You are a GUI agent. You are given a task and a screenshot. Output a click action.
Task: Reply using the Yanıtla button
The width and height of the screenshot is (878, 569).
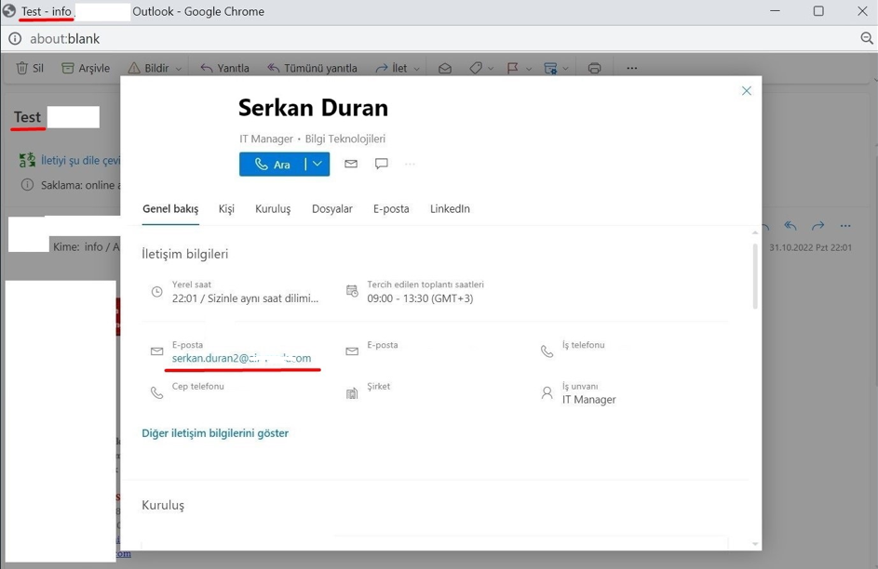pos(225,68)
